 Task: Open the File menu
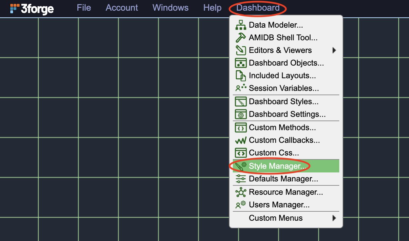(84, 8)
